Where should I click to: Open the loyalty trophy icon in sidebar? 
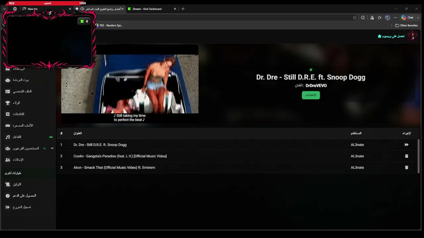tap(8, 103)
